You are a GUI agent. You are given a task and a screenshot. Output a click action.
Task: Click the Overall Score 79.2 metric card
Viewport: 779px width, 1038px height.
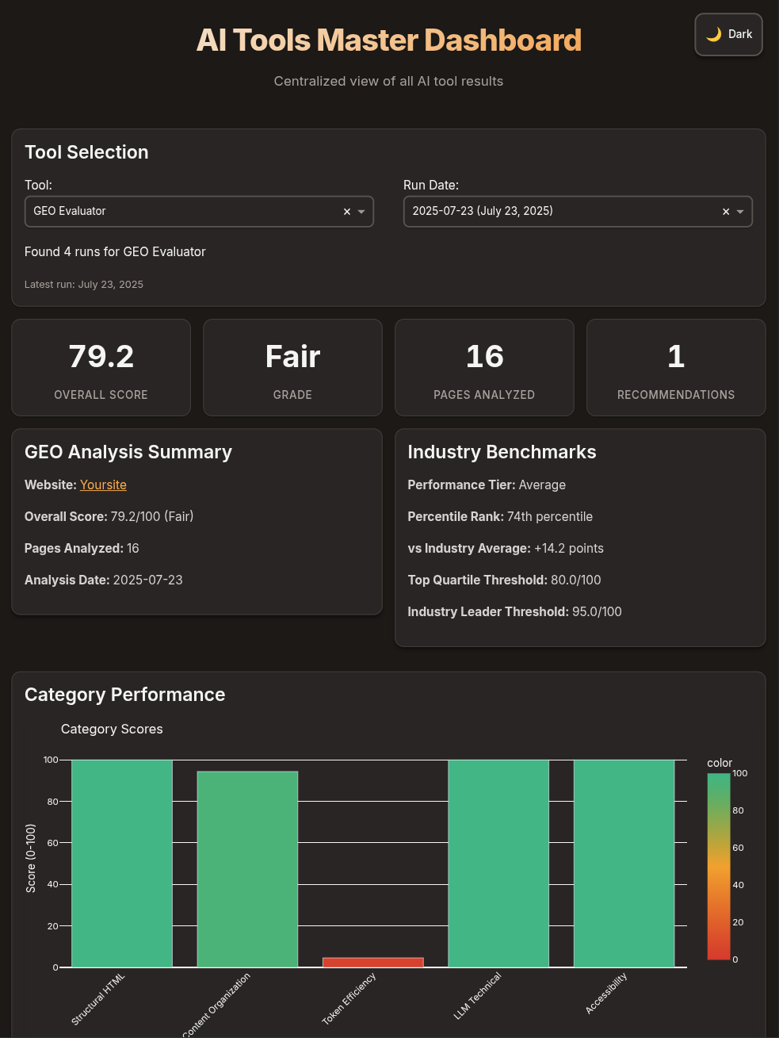tap(101, 367)
